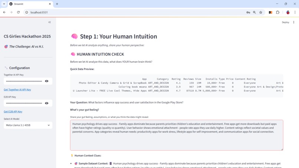Close the Streamlit tab
This screenshot has height=168, width=299.
[50, 4]
